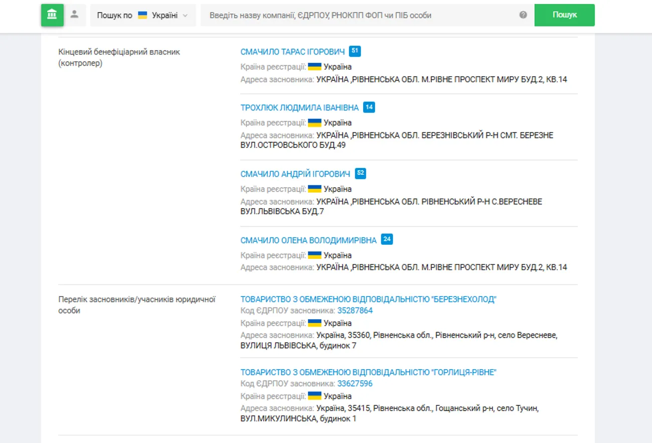Open the "БЕРЕЗНЕХОЛОД" company link
652x443 pixels.
point(368,300)
